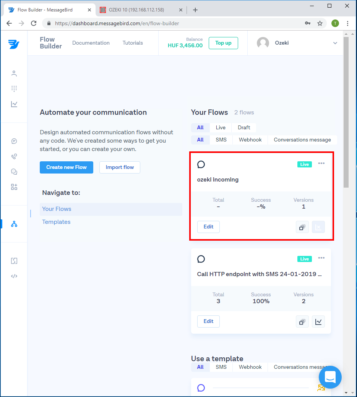Open the live chat support bubble
This screenshot has width=357, height=397.
click(330, 377)
